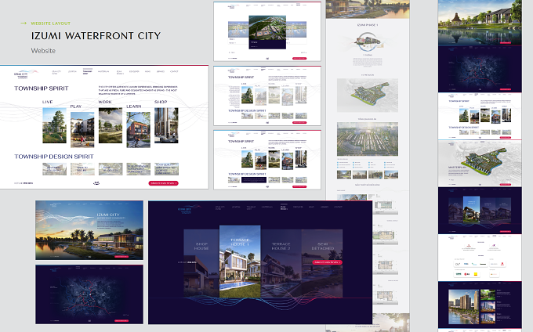Open the top floor plan drawing on the long scrolling page
This screenshot has width=533, height=332.
(x=384, y=205)
